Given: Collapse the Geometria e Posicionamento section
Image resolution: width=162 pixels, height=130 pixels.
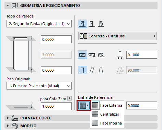Looking at the screenshot, I should 8,5.
